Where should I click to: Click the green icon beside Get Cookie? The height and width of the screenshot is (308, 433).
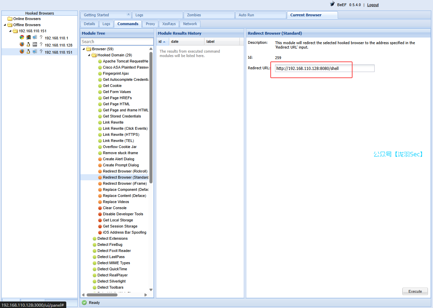[100, 86]
